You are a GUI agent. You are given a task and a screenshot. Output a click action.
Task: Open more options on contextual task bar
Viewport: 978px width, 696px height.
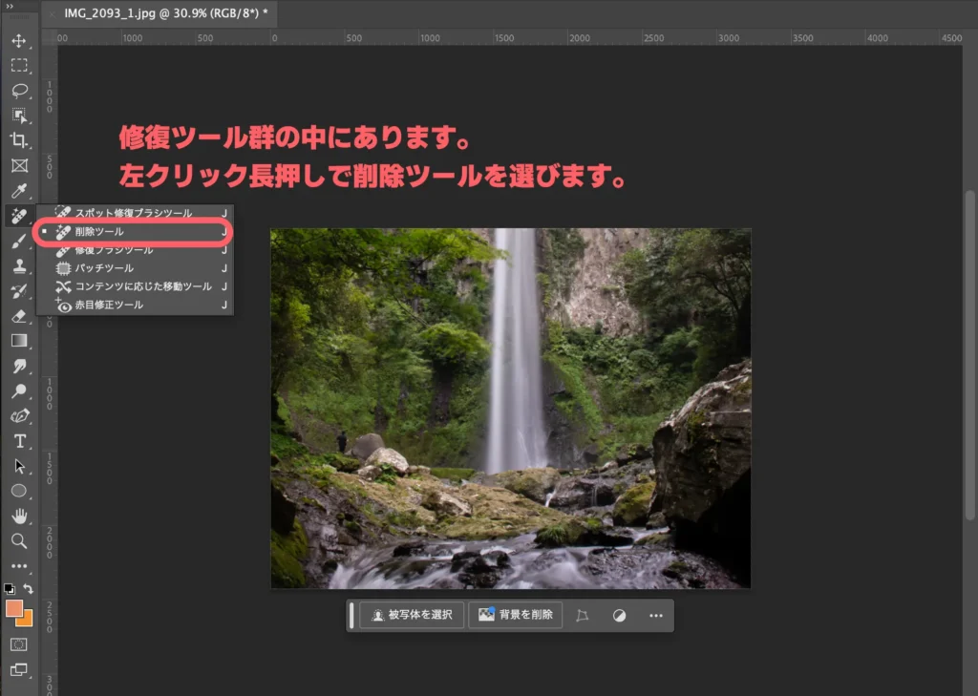[655, 616]
